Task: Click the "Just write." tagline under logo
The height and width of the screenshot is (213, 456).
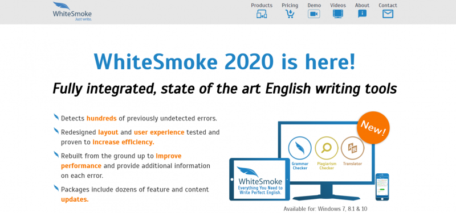Action: tap(83, 19)
